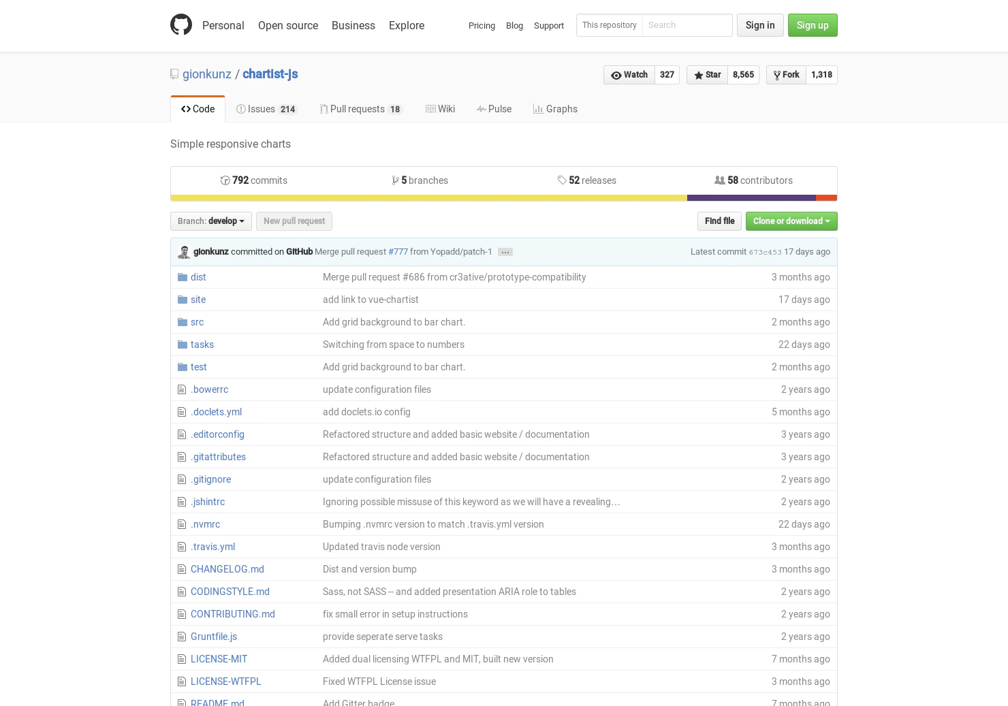Screen dimensions: 1008x706
Task: Click the Sign in button
Action: tap(760, 25)
